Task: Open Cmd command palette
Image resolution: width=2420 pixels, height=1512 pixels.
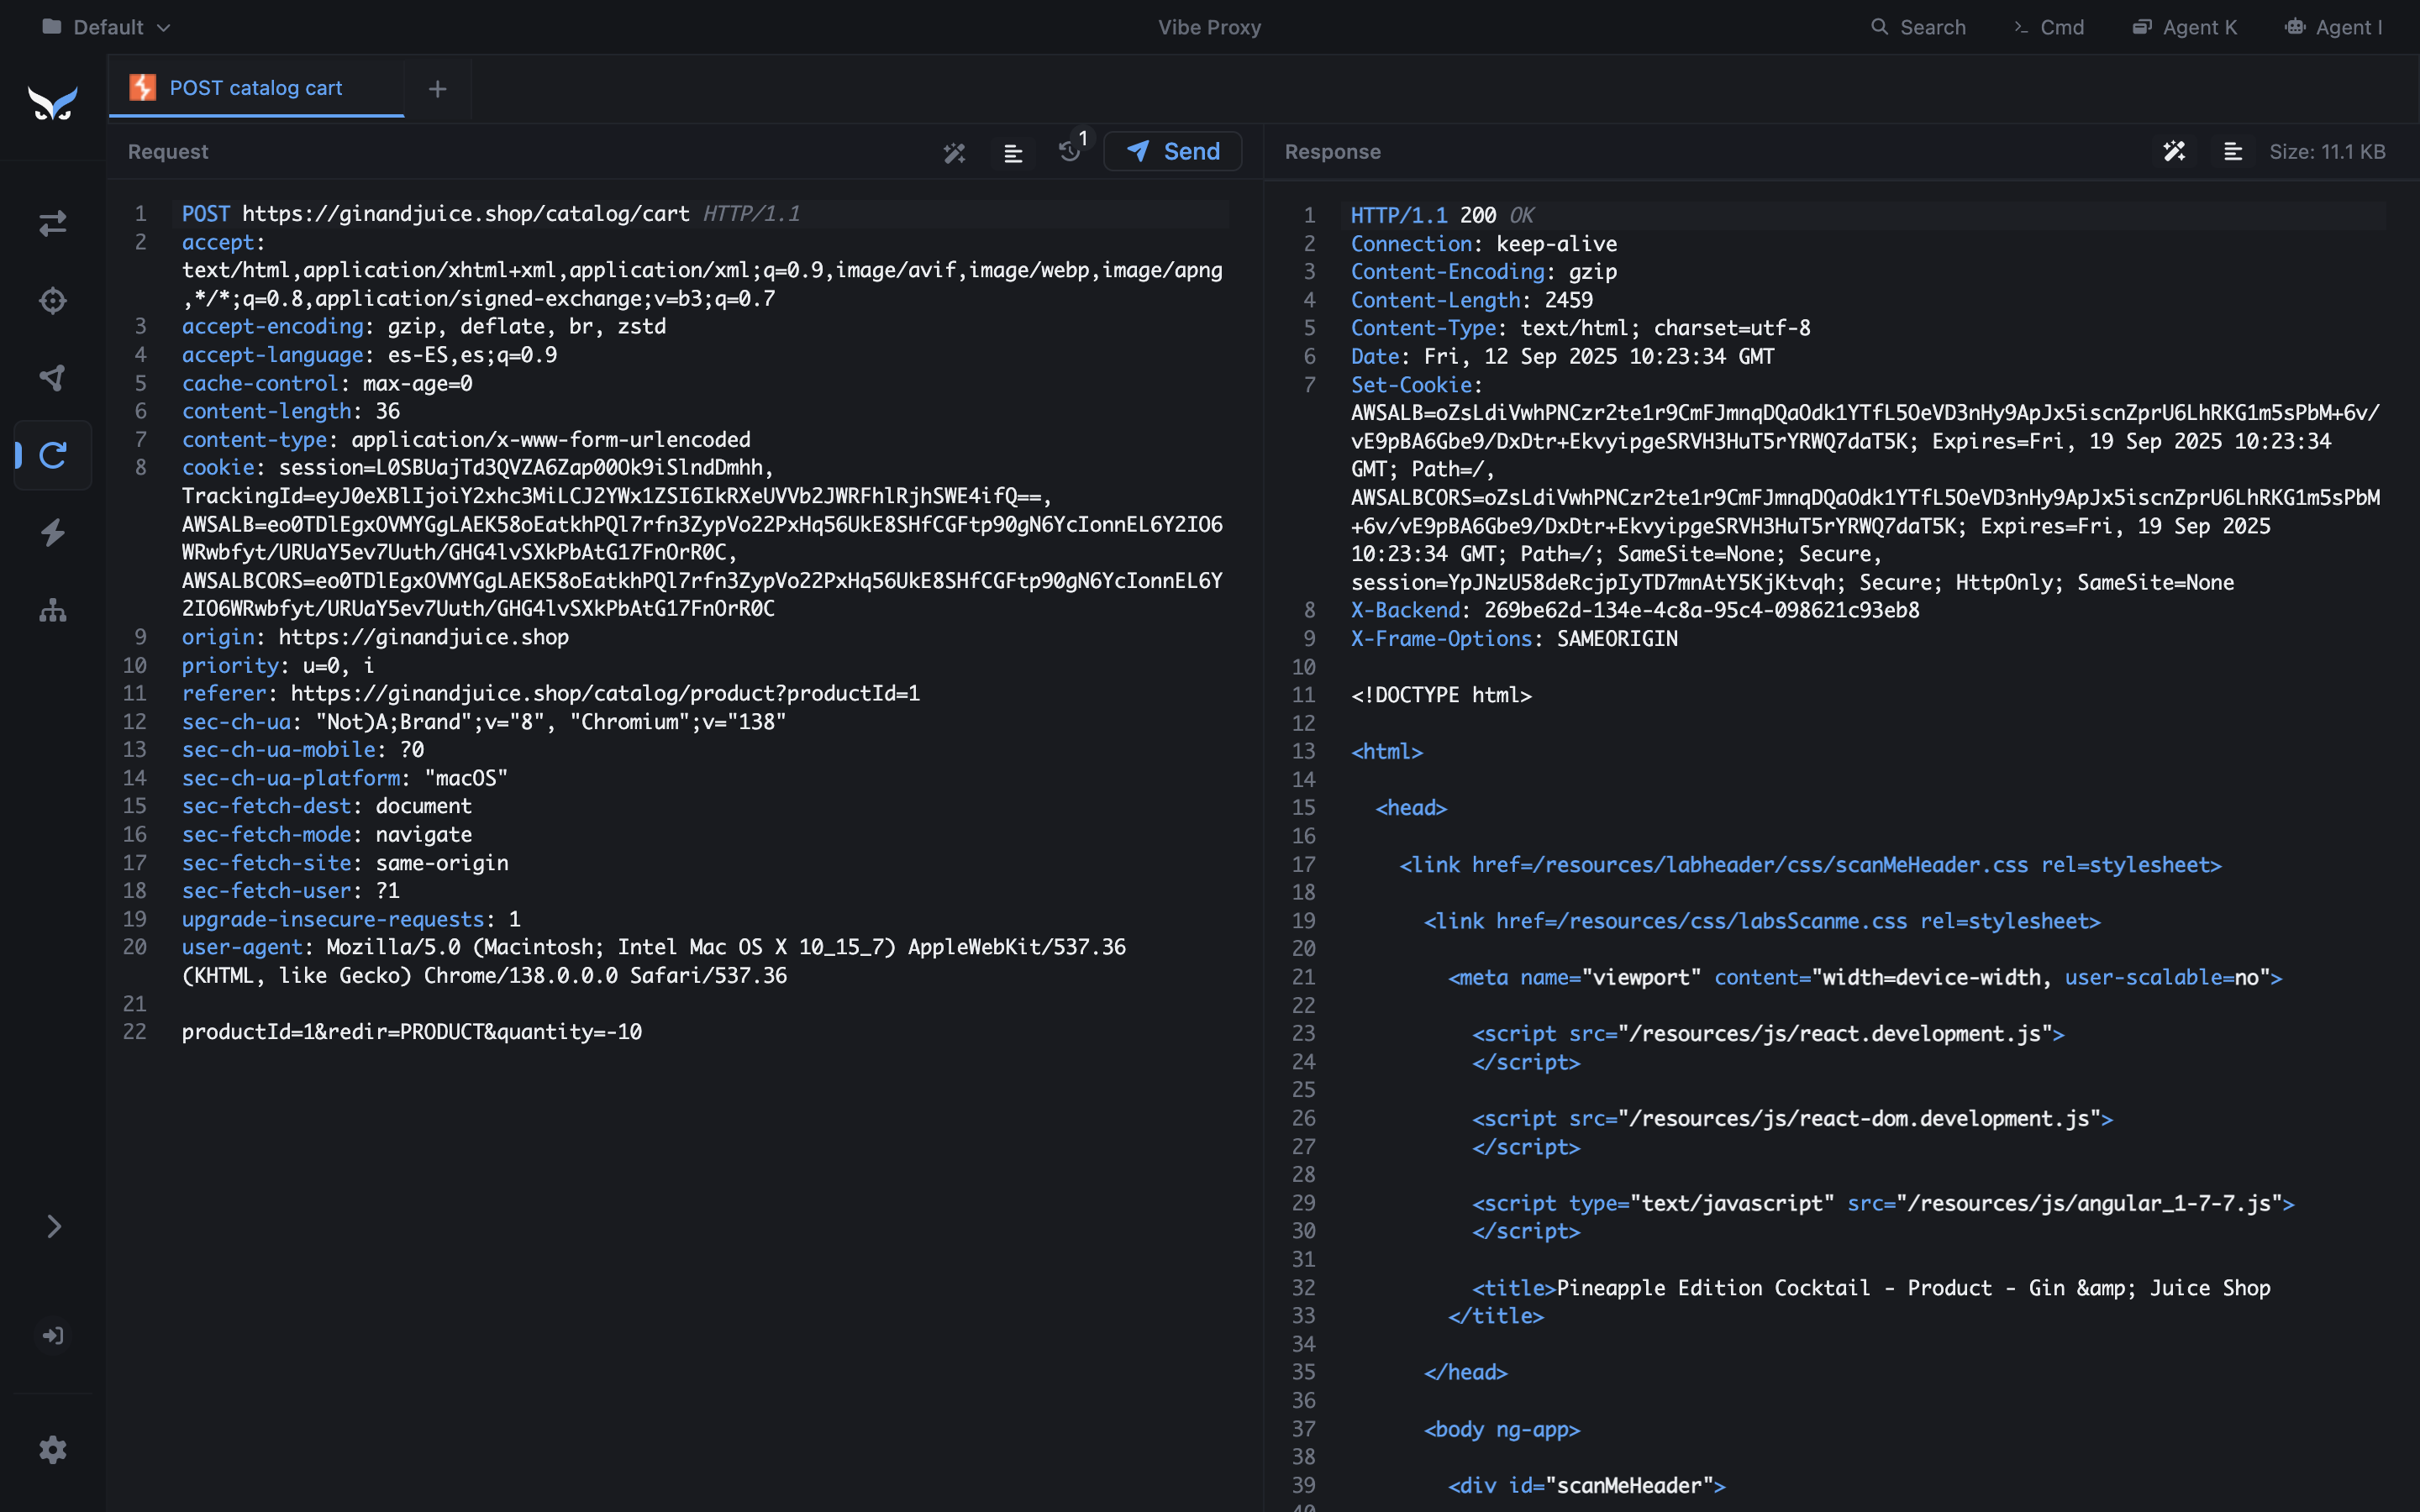Action: (2049, 27)
